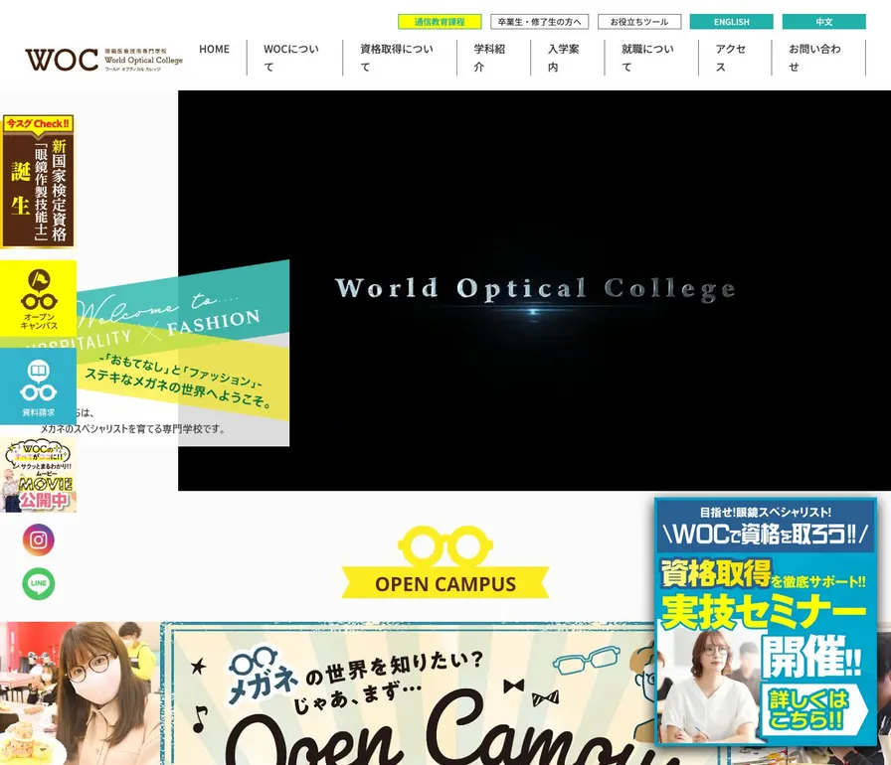
Task: Open the 新国家検定資格 眼鏡作製技能士 banner
Action: point(38,181)
